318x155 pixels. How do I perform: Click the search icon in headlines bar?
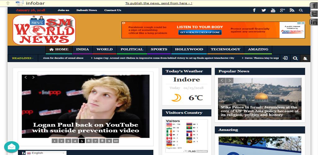(295, 58)
